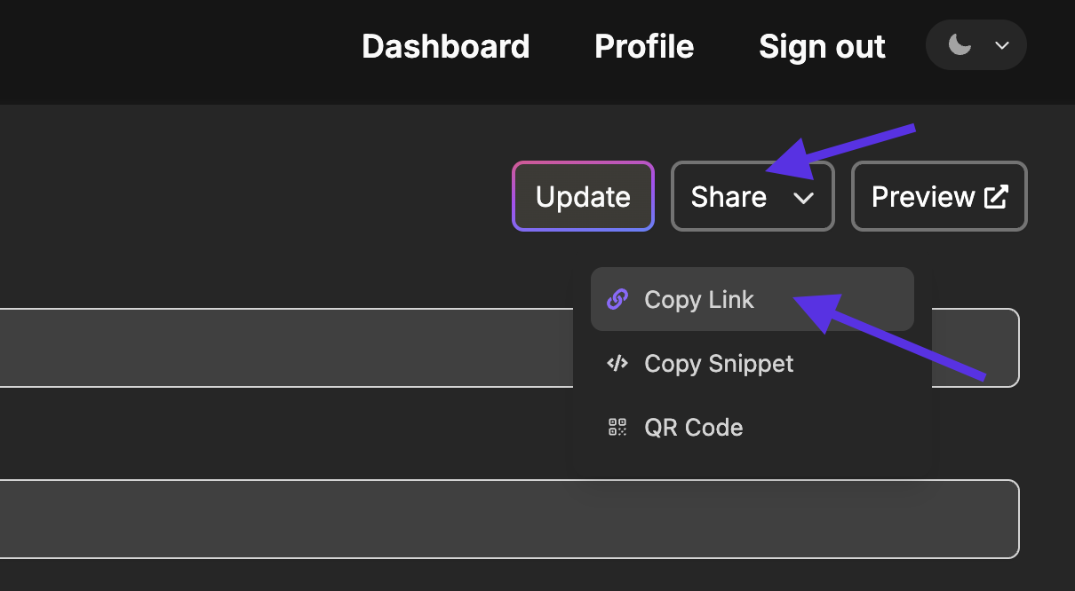1075x591 pixels.
Task: Select the QR Code menu option
Action: (x=752, y=427)
